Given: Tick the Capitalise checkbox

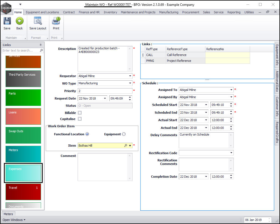Looking at the screenshot, I should (x=80, y=119).
